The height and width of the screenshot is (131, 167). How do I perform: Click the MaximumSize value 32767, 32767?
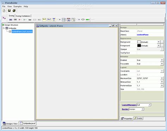[x=142, y=78]
